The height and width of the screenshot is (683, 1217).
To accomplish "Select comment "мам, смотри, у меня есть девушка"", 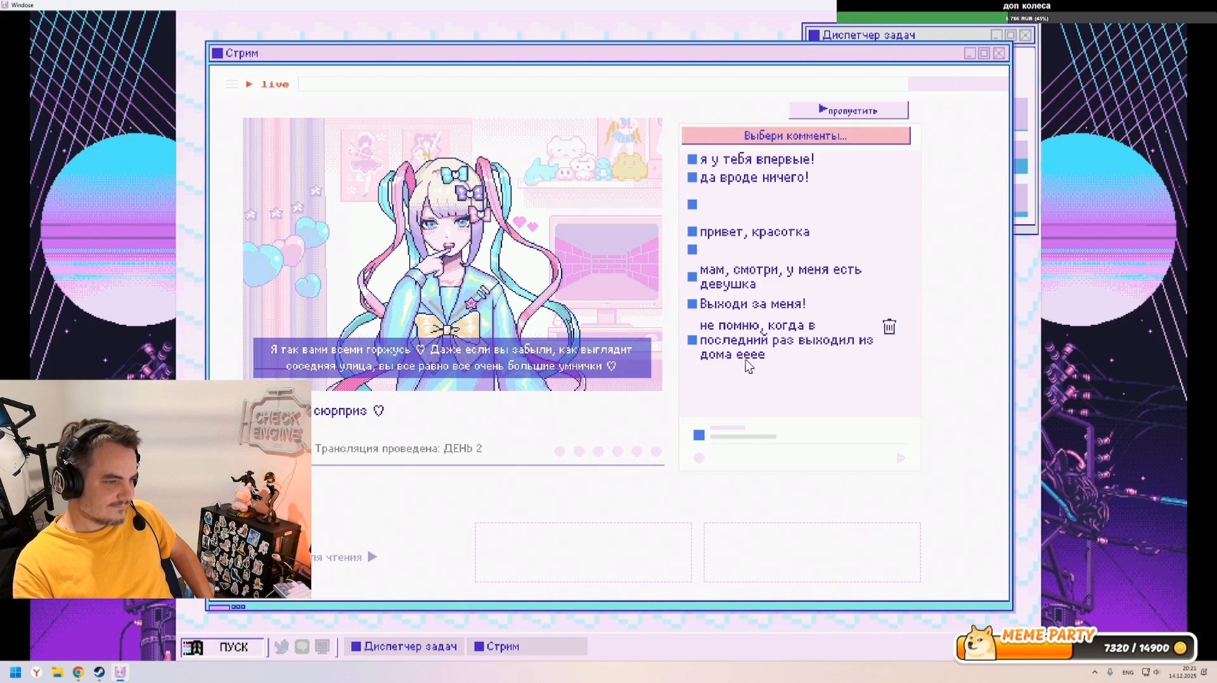I will click(x=775, y=277).
